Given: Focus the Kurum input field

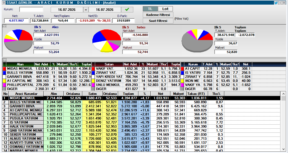Looking at the screenshot, I should 31,9.
